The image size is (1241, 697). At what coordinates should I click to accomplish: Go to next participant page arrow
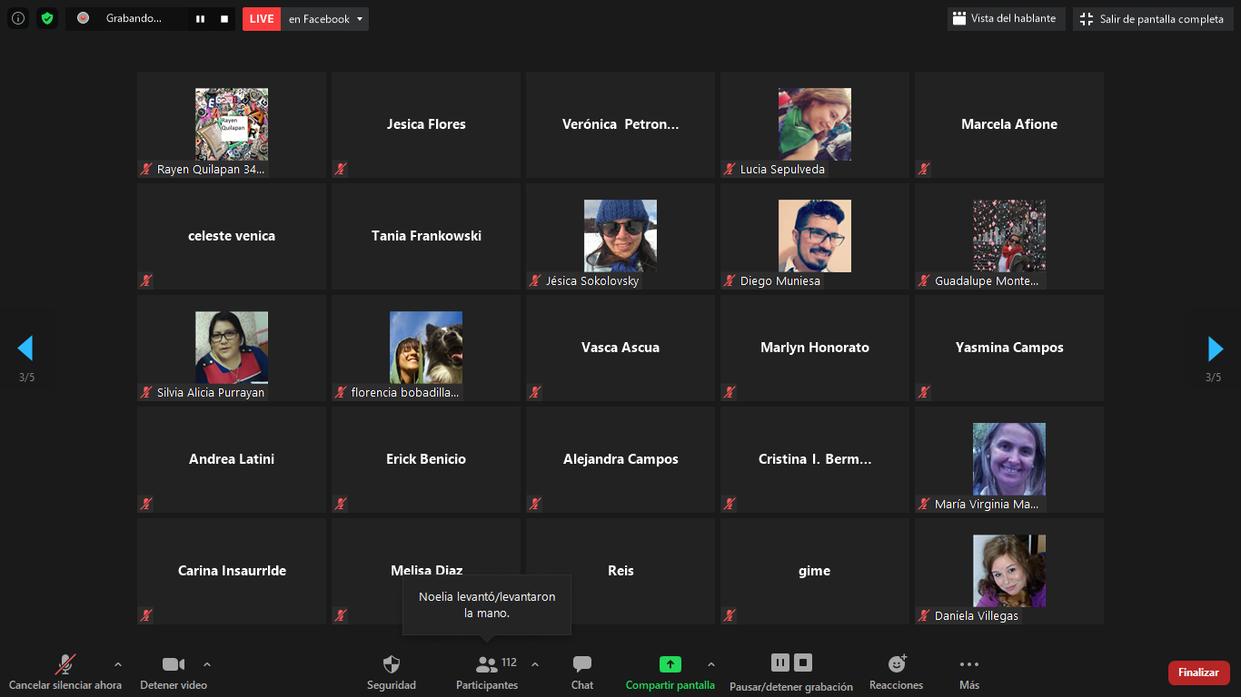(1215, 348)
